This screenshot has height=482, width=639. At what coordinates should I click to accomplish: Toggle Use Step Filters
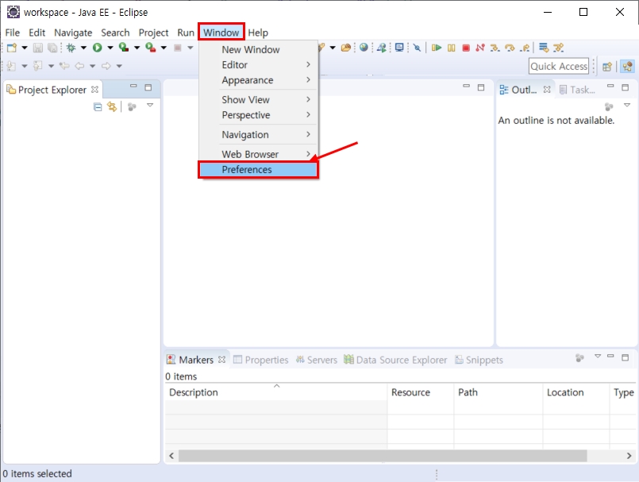558,48
